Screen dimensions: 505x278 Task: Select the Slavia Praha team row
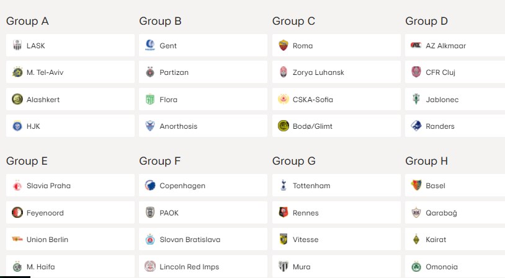point(70,186)
